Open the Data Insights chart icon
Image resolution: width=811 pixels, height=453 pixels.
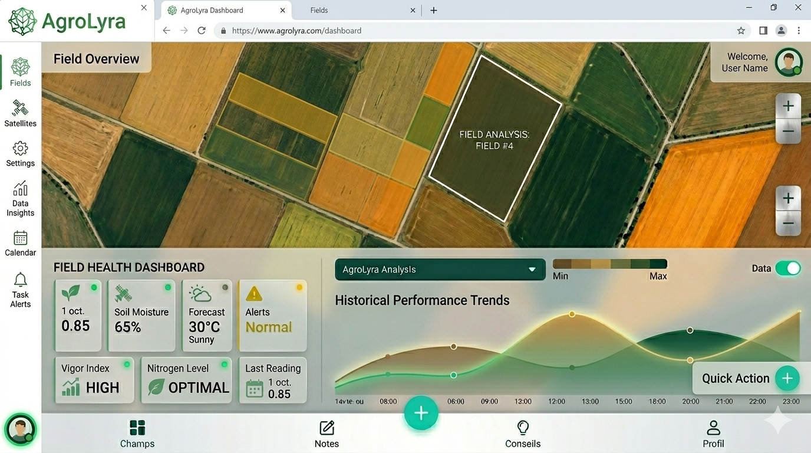(20, 189)
